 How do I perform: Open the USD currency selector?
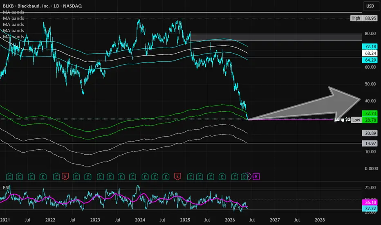[x=370, y=6]
